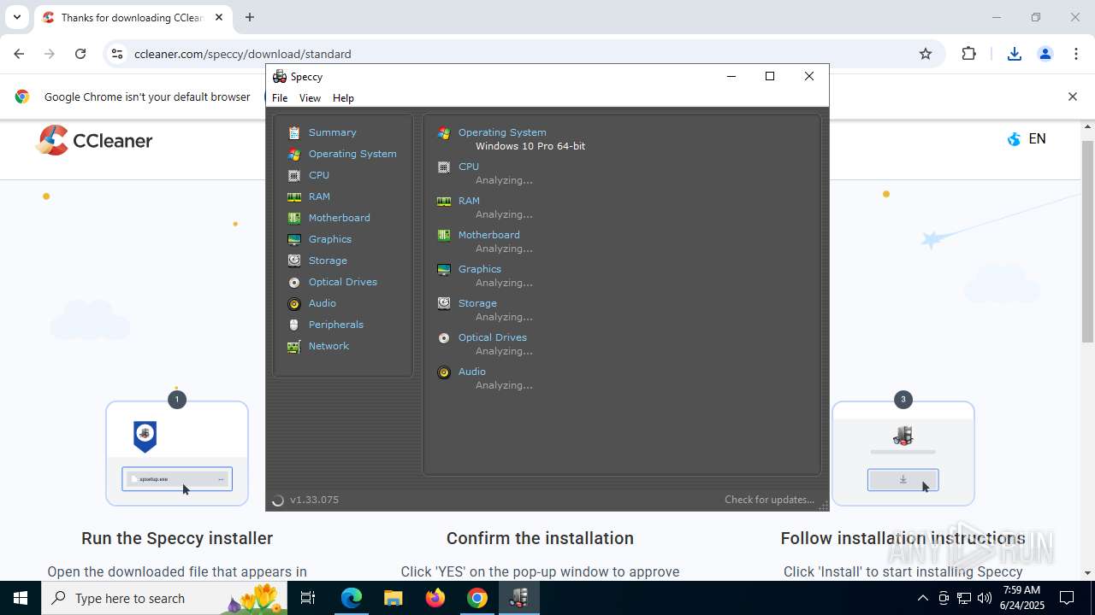Click RAM icon in the summary panel
The width and height of the screenshot is (1095, 615).
444,201
